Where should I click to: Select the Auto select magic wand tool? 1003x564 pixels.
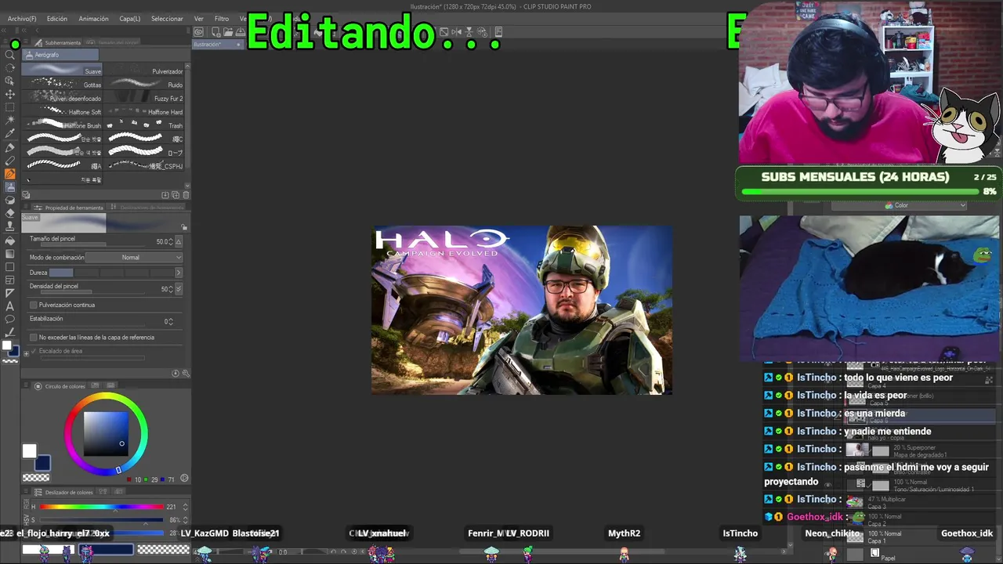(x=10, y=121)
